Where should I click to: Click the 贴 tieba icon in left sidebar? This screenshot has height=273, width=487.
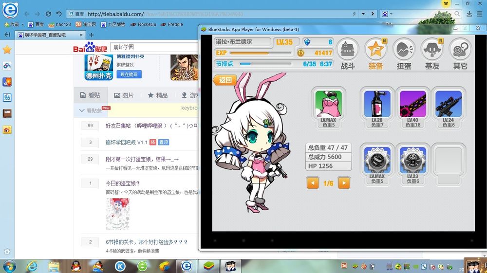click(7, 97)
